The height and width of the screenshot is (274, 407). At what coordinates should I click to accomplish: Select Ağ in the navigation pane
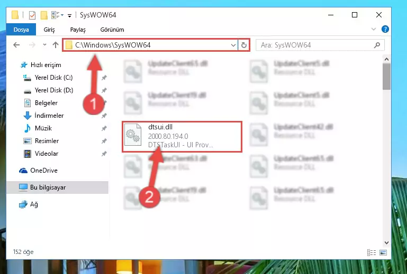(x=34, y=204)
